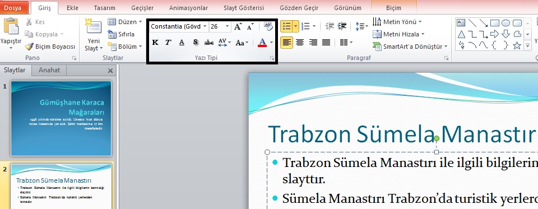Increase font size with the large A icon
This screenshot has width=538, height=209.
238,26
